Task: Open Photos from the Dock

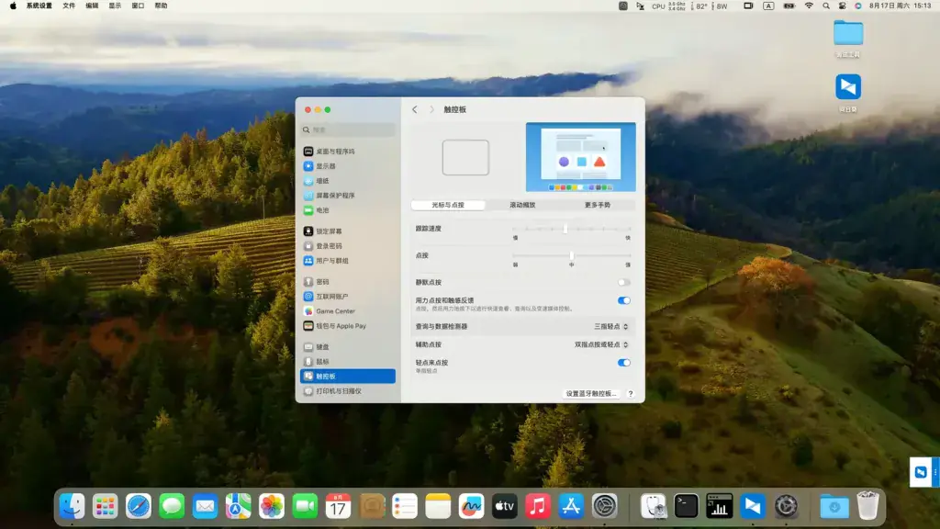Action: pyautogui.click(x=272, y=507)
